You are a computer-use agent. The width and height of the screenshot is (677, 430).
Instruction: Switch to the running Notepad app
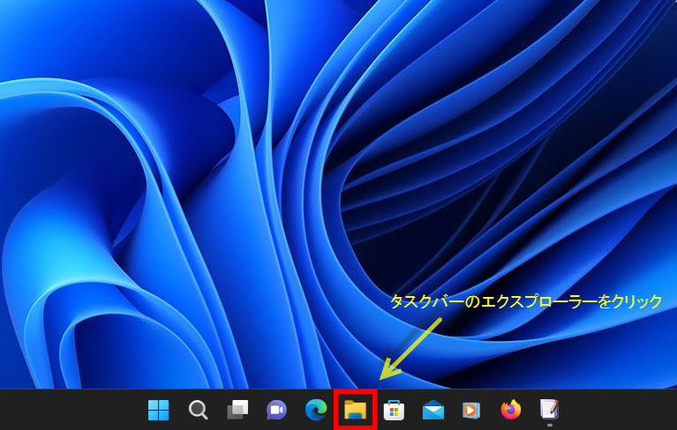pyautogui.click(x=549, y=409)
